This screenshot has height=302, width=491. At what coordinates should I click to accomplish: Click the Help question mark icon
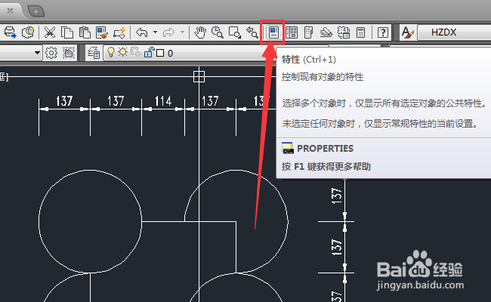click(383, 32)
